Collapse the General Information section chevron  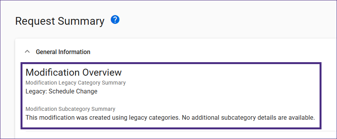pyautogui.click(x=27, y=52)
